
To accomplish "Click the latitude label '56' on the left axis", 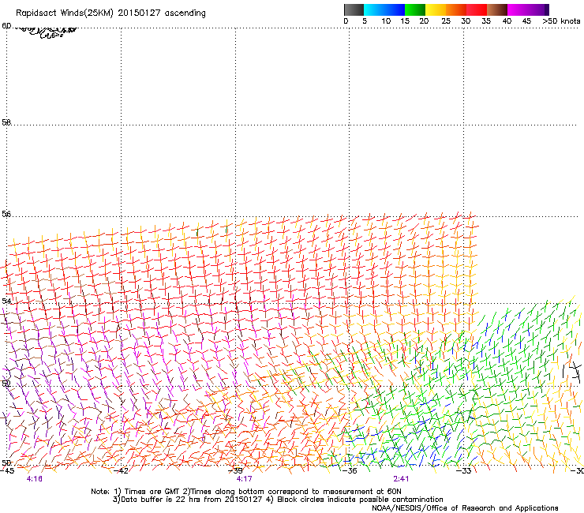I will pyautogui.click(x=6, y=214).
